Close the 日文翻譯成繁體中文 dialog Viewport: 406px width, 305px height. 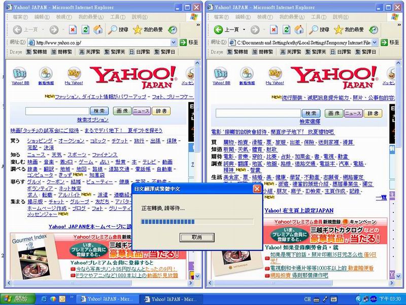(257, 189)
